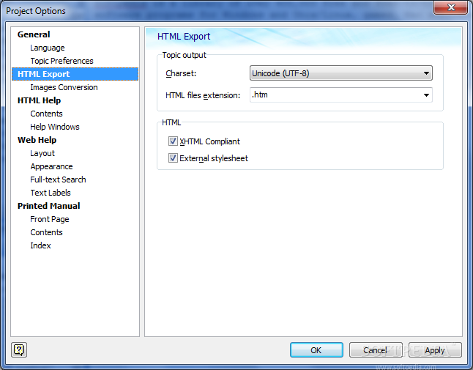
Task: Go to Appearance settings
Action: click(51, 166)
